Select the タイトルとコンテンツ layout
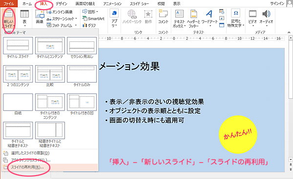 (x=50, y=48)
